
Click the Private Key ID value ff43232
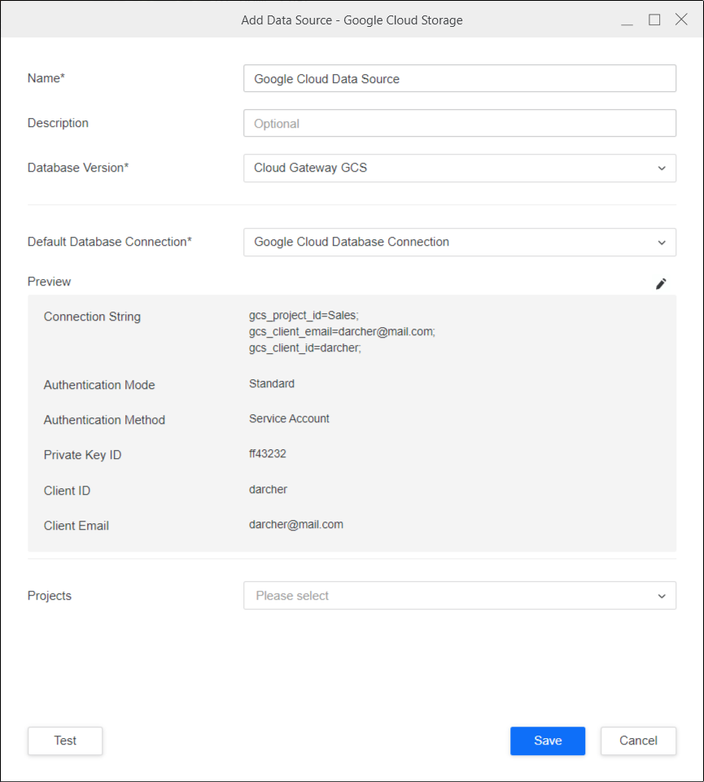[x=267, y=454]
